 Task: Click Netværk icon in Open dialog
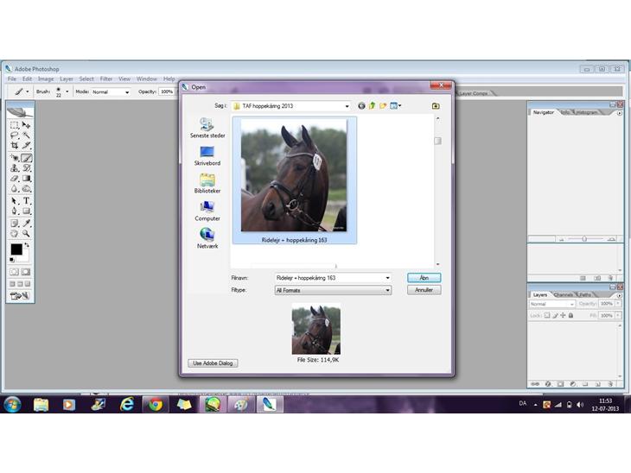point(207,238)
